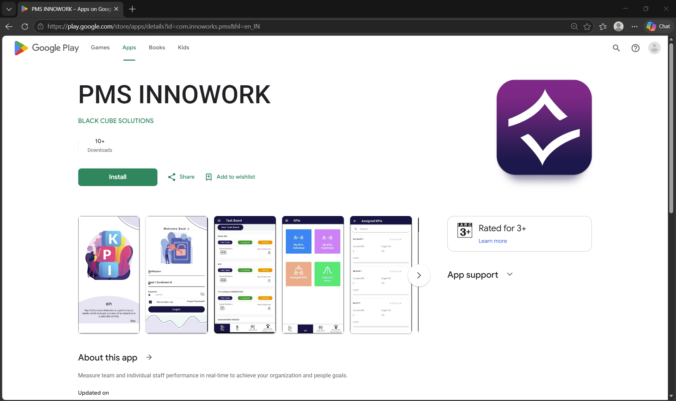
Task: Click the Updated on label
Action: [93, 393]
